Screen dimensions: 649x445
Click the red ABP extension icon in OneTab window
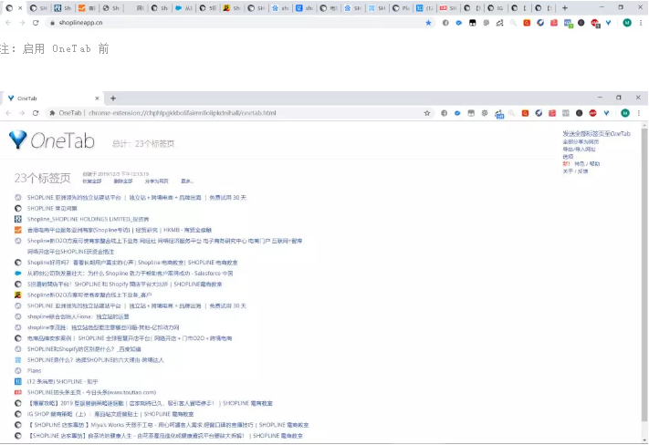[x=592, y=113]
